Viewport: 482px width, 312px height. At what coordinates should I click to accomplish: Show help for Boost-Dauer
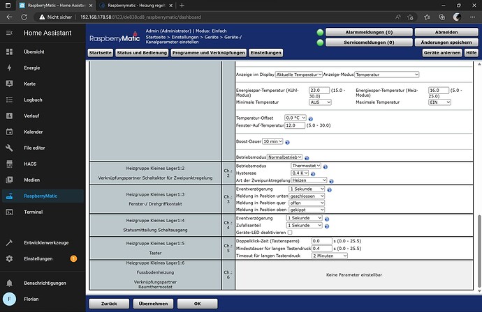click(x=287, y=142)
